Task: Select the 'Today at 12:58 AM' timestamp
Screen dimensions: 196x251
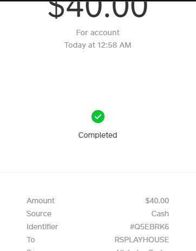Action: tap(98, 45)
